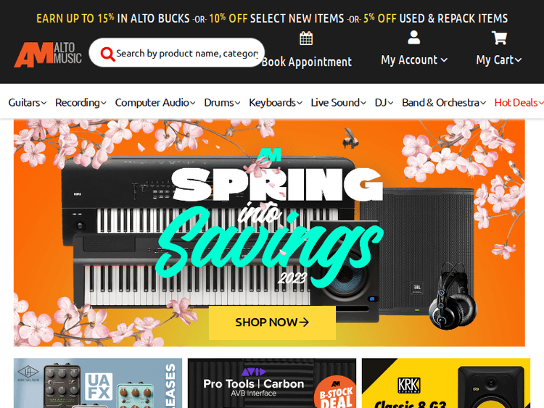Expand the Band & Orchestra menu
544x408 pixels.
(444, 103)
